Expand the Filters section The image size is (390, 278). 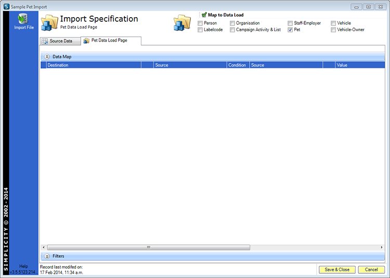[x=47, y=256]
